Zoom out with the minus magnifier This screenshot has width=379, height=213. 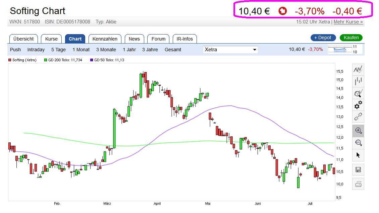point(358,143)
